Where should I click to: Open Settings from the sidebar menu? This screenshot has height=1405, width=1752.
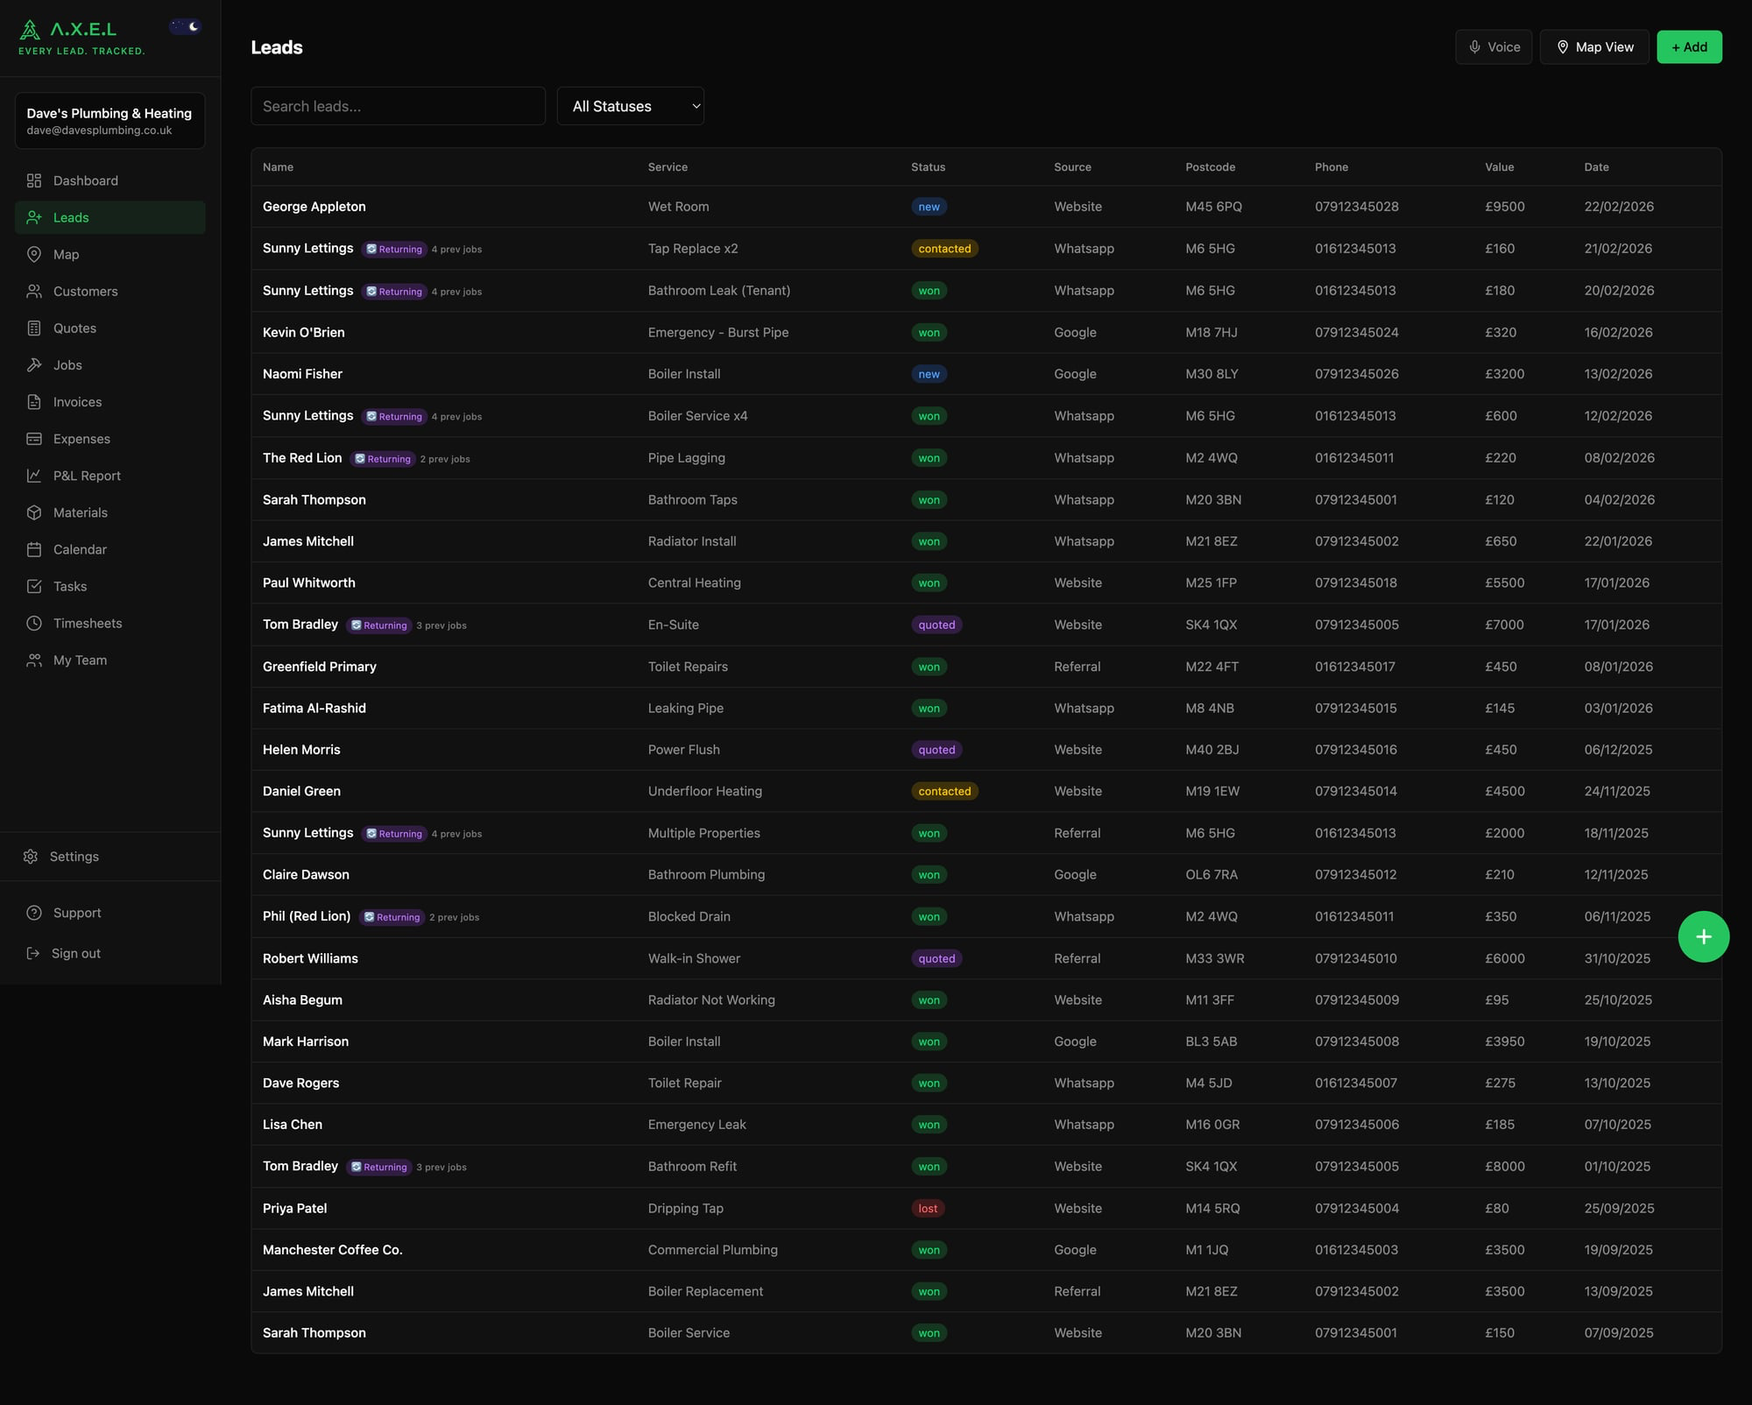pyautogui.click(x=74, y=856)
